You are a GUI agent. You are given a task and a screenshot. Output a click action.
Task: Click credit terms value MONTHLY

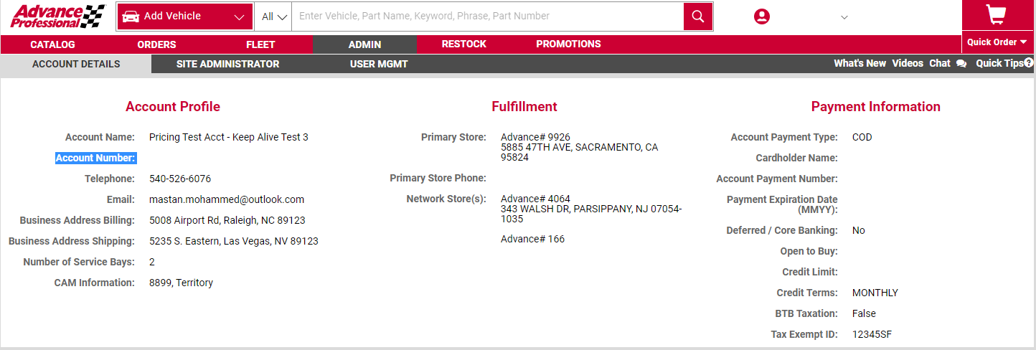point(875,293)
